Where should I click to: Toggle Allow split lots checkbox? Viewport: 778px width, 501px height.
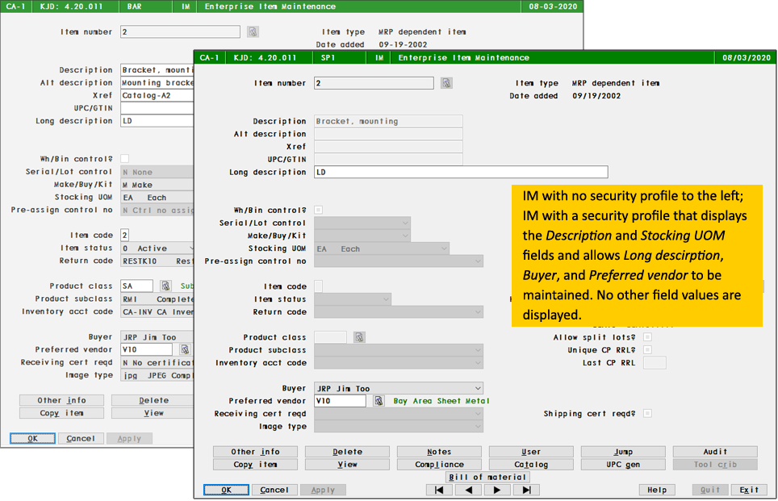pos(647,337)
